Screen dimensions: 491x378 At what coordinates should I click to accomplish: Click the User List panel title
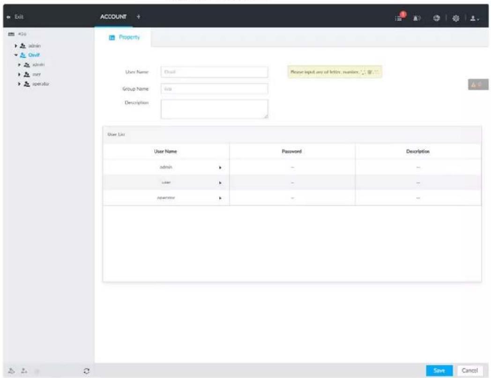[116, 134]
